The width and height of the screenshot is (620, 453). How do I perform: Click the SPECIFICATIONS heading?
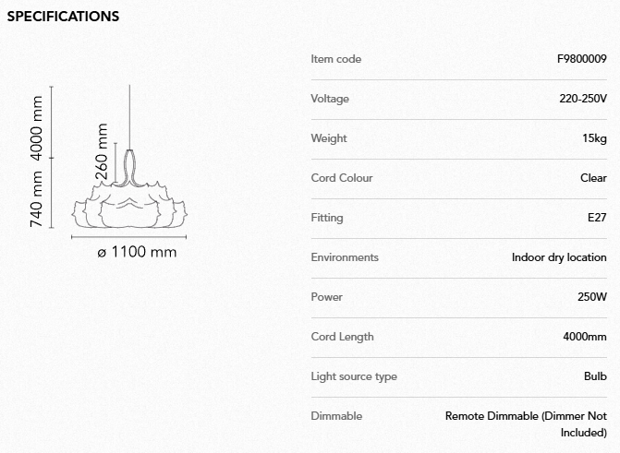pyautogui.click(x=63, y=17)
